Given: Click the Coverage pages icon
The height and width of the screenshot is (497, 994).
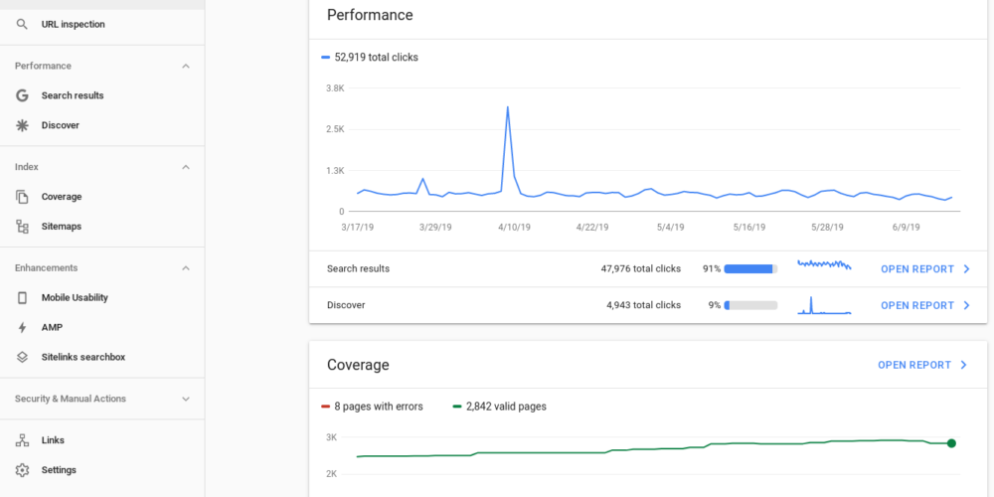Looking at the screenshot, I should click(22, 197).
